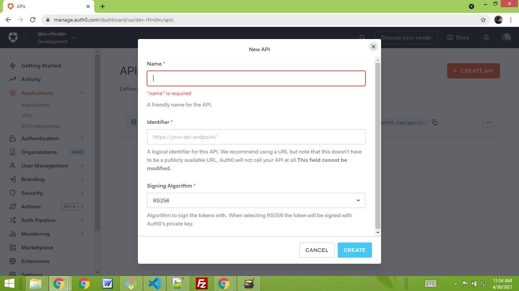This screenshot has height=291, width=519.
Task: Expand the Auth Pipeline section chevron
Action: [x=82, y=220]
